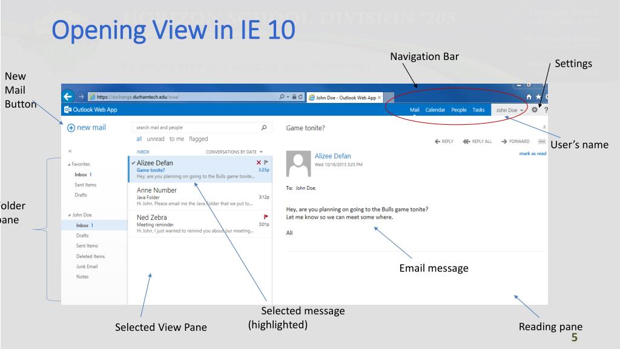Image resolution: width=620 pixels, height=349 pixels.
Task: Open Drafts under Favorites
Action: pyautogui.click(x=81, y=195)
